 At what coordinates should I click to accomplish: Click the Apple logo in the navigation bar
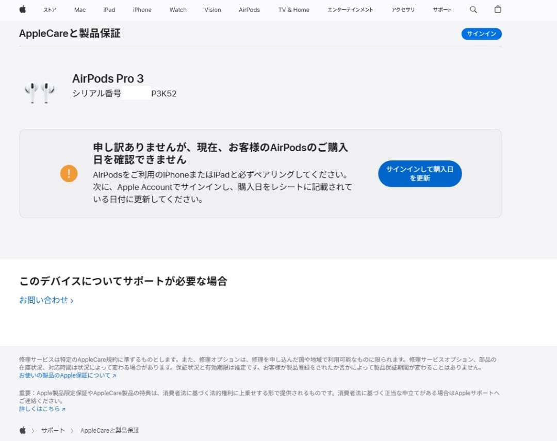tap(22, 9)
